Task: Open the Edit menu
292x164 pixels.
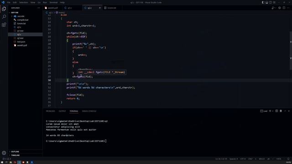Action: click(x=15, y=2)
